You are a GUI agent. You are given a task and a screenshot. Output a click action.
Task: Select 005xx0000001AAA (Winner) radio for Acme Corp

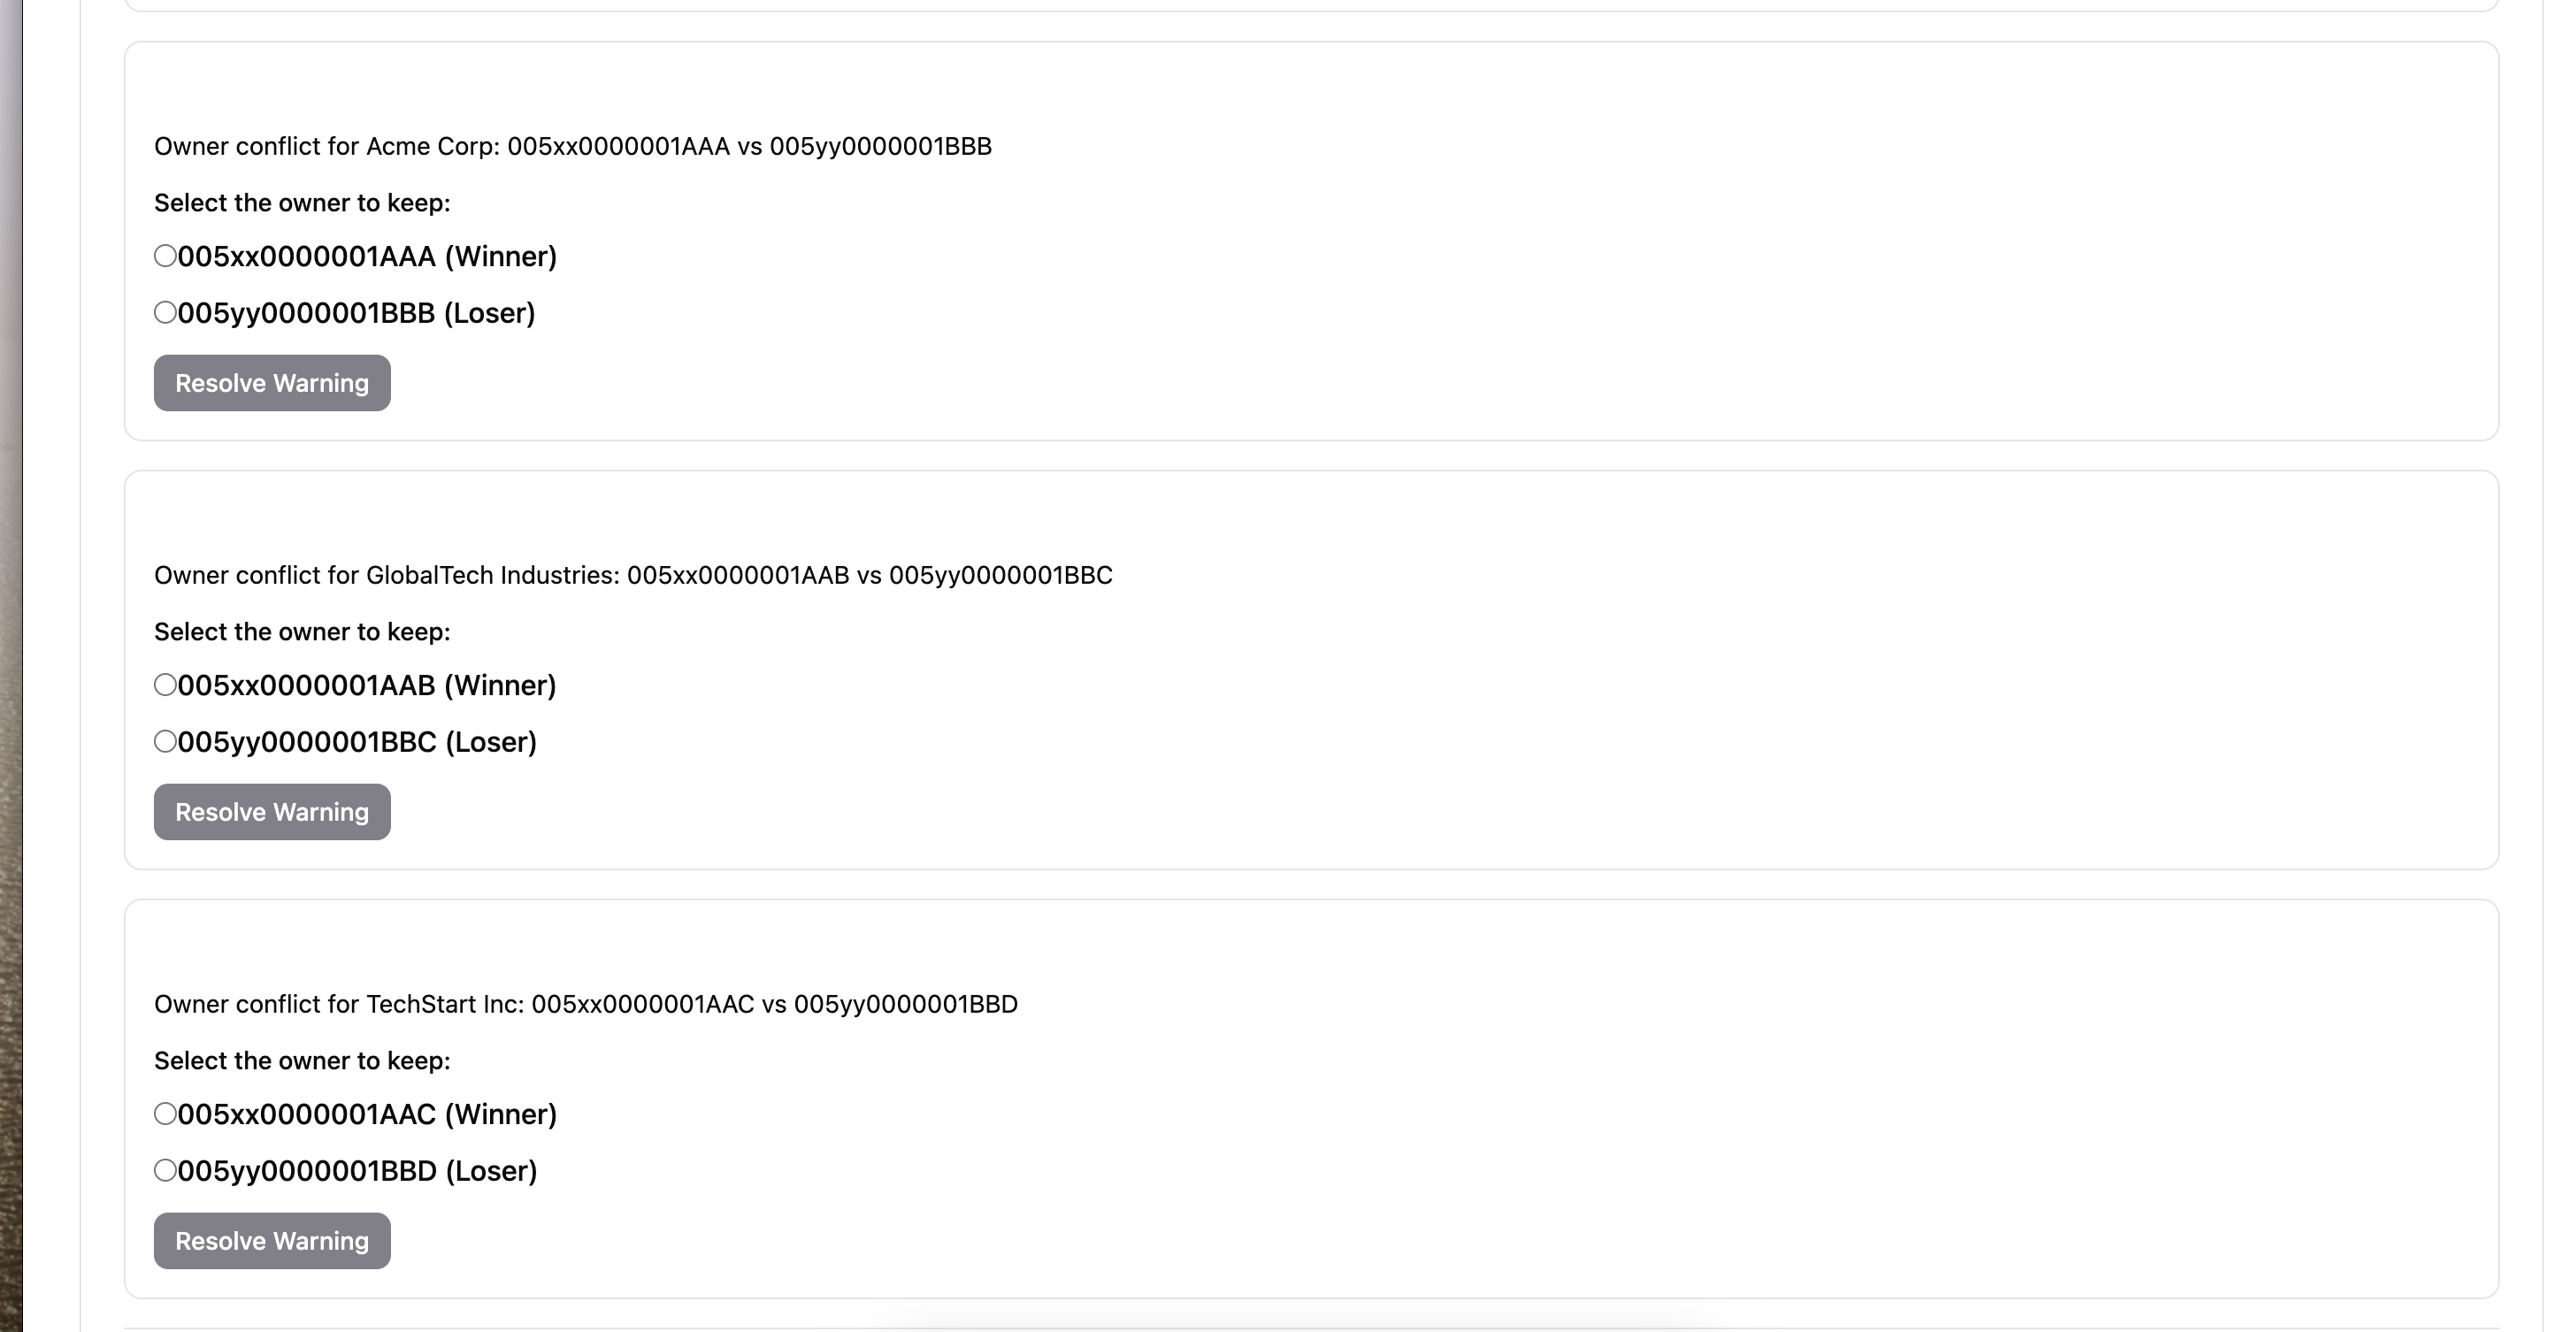[x=165, y=256]
